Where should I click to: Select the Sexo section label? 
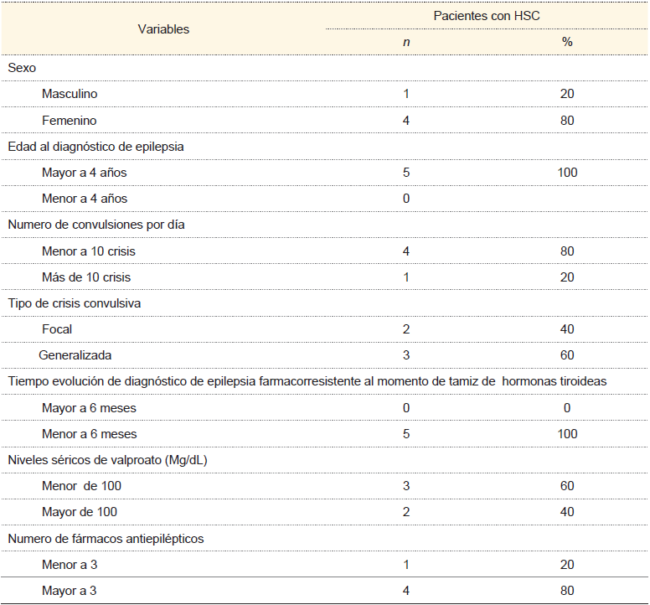[22, 68]
